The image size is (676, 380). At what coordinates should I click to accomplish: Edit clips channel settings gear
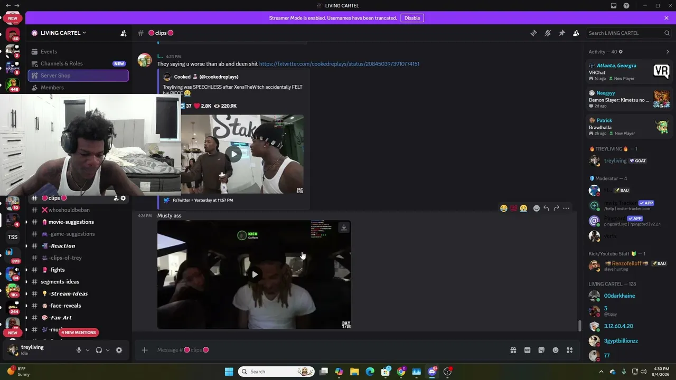pos(124,198)
